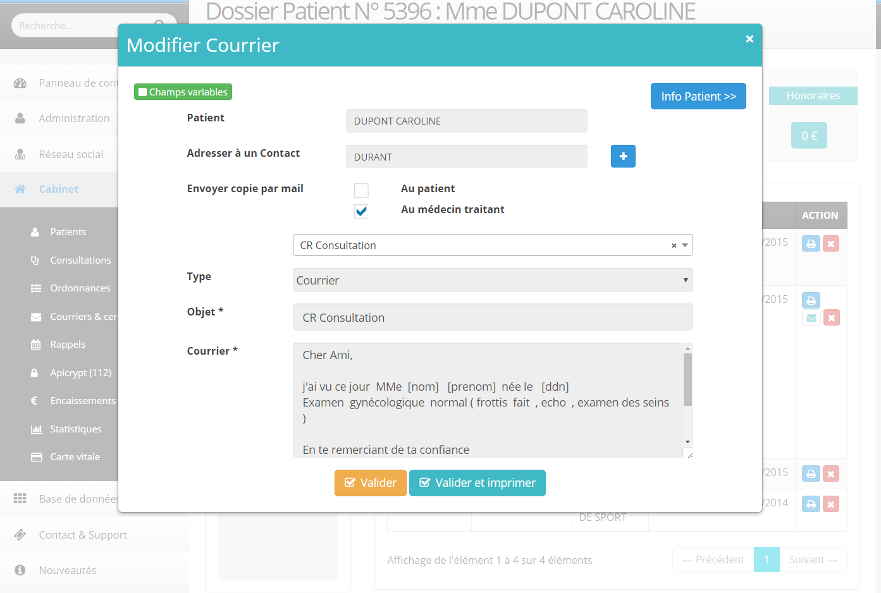Image resolution: width=881 pixels, height=593 pixels.
Task: Click the Contact & Support icon
Action: coord(20,535)
